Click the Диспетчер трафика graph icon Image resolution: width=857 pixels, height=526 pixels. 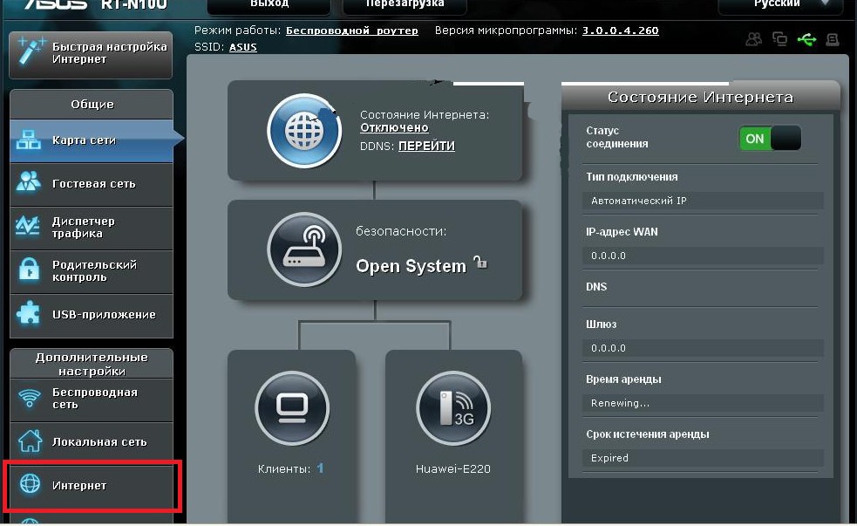pos(27,226)
